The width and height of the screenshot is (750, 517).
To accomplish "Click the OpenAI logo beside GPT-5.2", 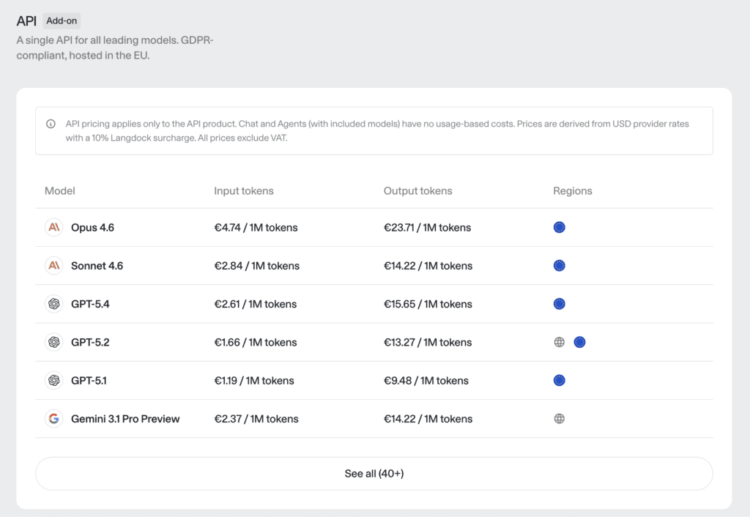I will [x=54, y=342].
